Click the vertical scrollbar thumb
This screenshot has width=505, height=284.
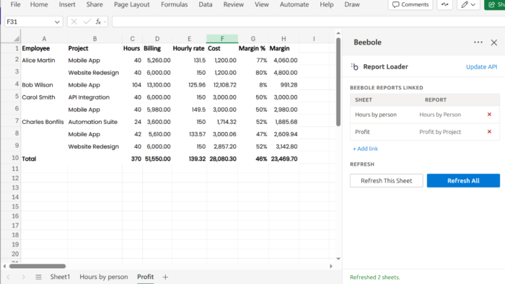click(338, 82)
